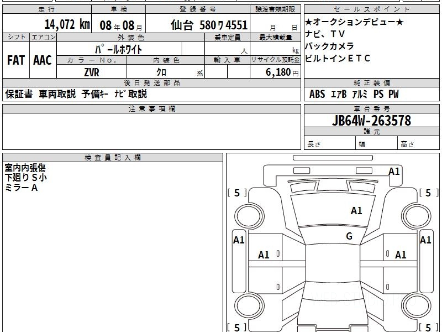The width and height of the screenshot is (442, 332).
Task: Click the A1 mark on the front bumper
Action: coord(394,171)
